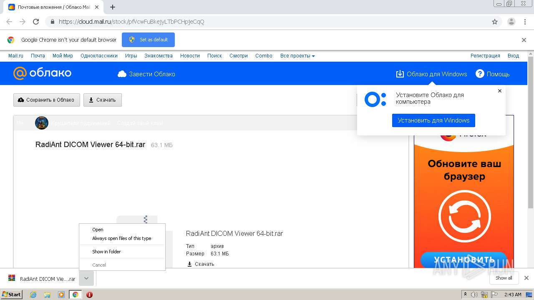Open the Windows Start menu
The width and height of the screenshot is (534, 300).
(x=12, y=295)
